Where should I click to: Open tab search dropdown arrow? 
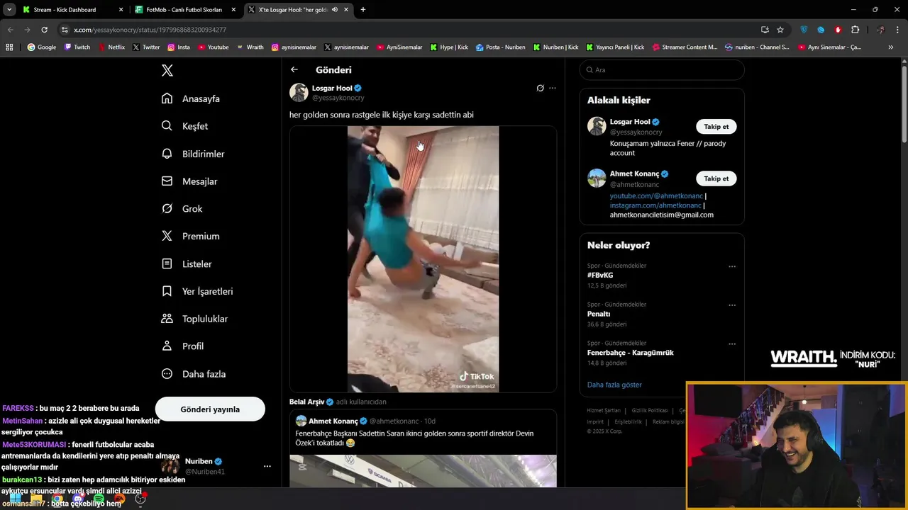pyautogui.click(x=9, y=10)
